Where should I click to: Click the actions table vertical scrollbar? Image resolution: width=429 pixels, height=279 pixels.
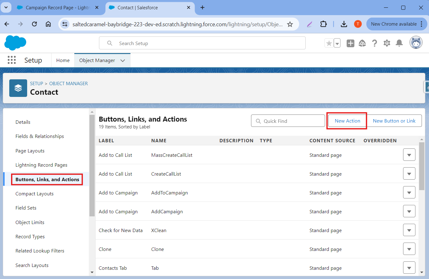click(422, 166)
